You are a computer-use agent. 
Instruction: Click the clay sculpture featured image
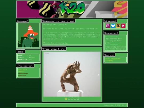coord(72,74)
